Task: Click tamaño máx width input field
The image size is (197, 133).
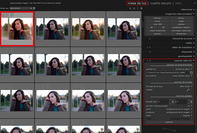Action: point(163,102)
